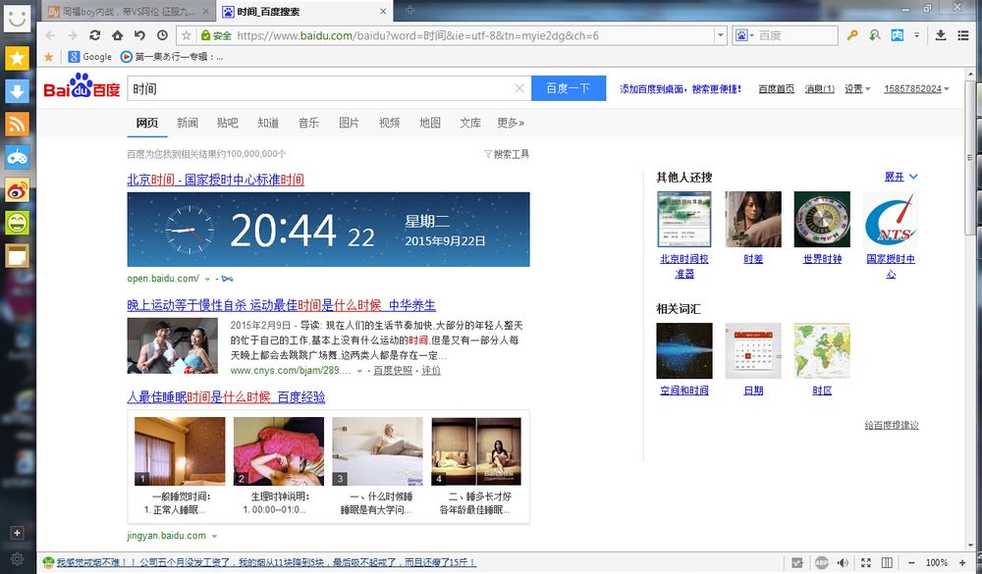Screen dimensions: 982x574
Task: Open browsing history clock icon
Action: pyautogui.click(x=162, y=35)
